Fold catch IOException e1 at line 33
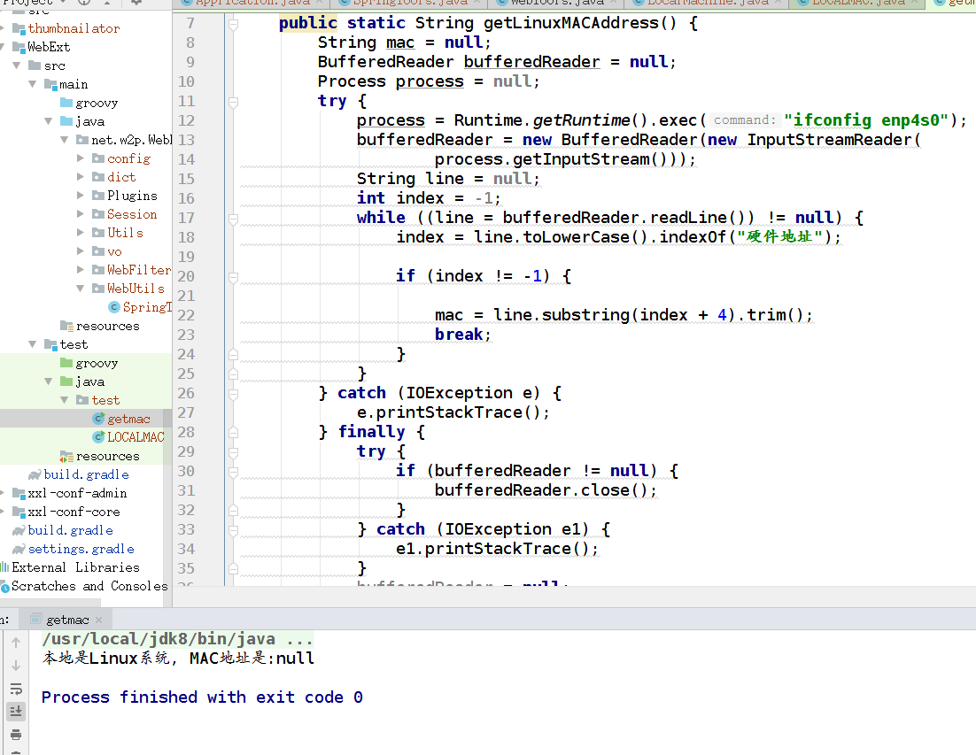 (x=234, y=530)
